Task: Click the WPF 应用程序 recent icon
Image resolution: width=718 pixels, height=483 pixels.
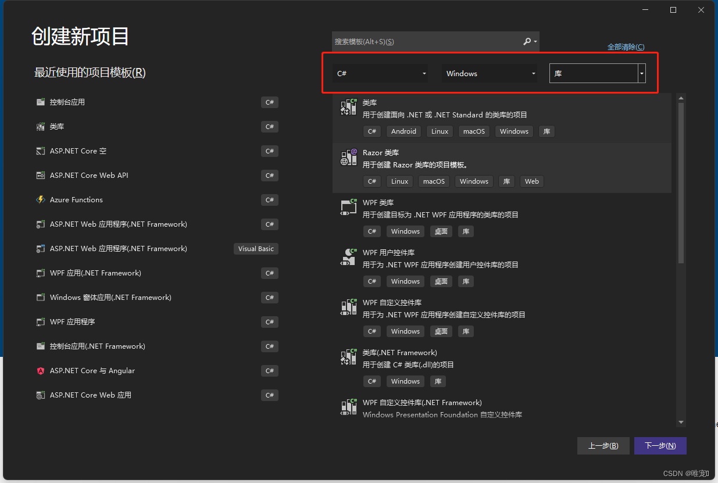Action: tap(41, 322)
